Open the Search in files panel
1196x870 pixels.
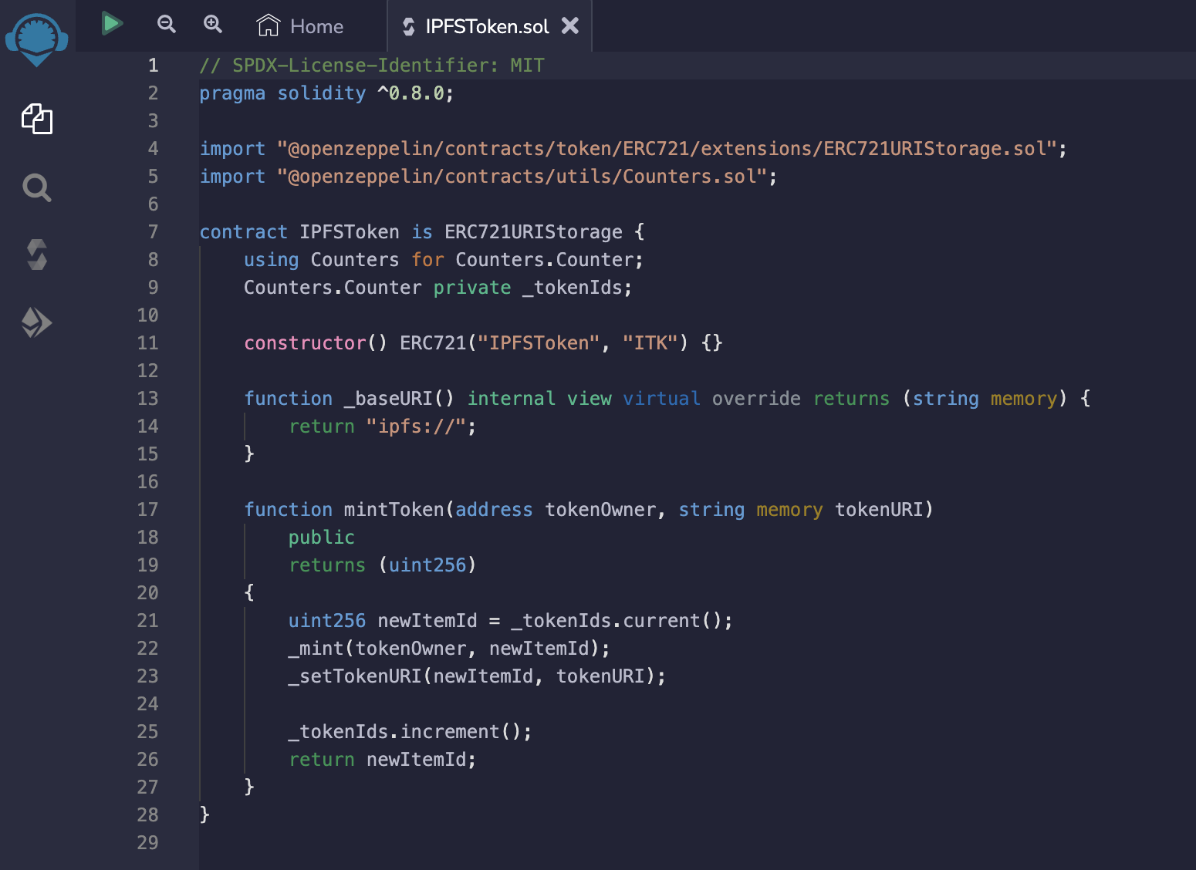click(x=36, y=187)
